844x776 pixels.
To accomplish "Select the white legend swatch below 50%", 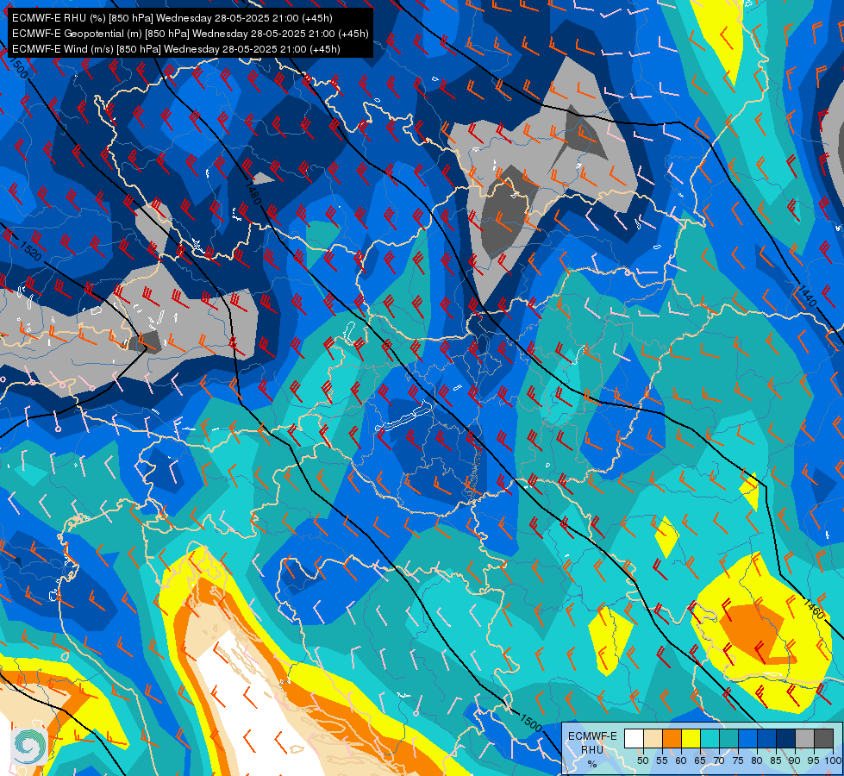I will 634,738.
